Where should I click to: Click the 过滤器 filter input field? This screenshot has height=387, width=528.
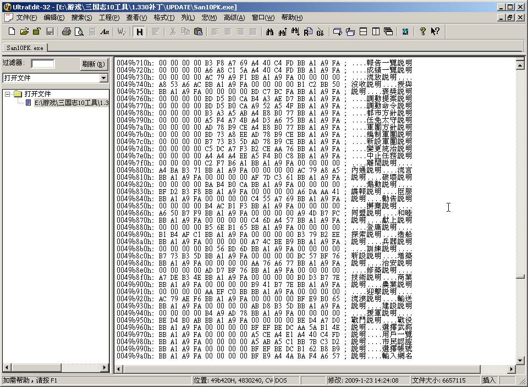(42, 64)
